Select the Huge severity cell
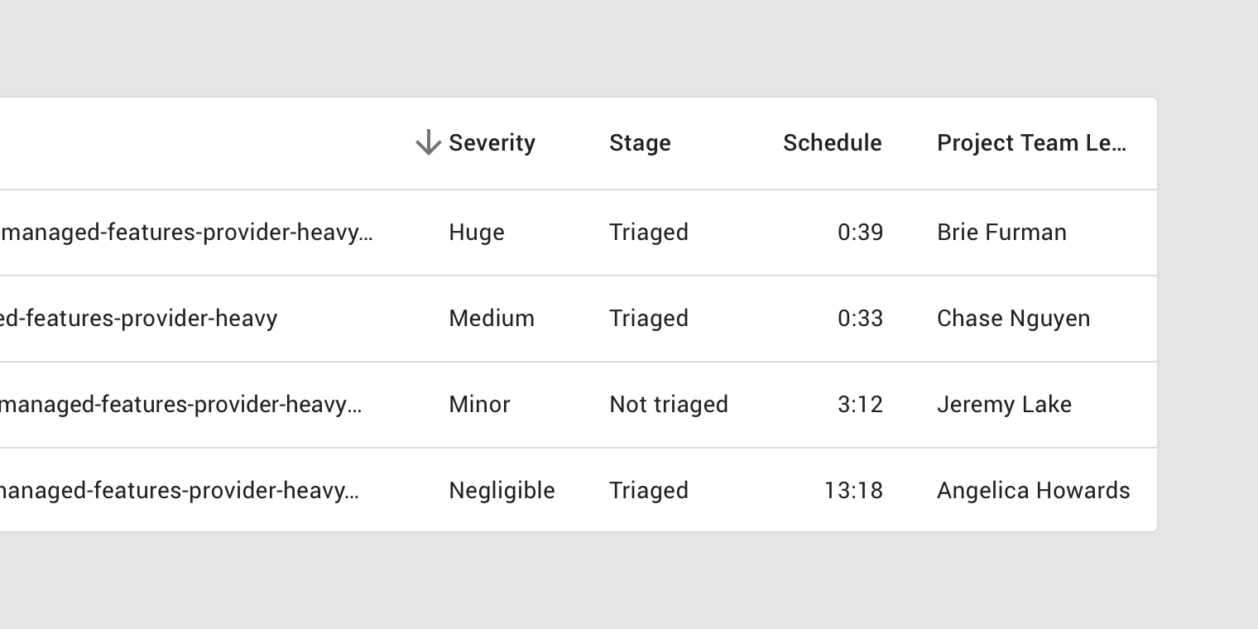Image resolution: width=1258 pixels, height=629 pixels. [477, 233]
